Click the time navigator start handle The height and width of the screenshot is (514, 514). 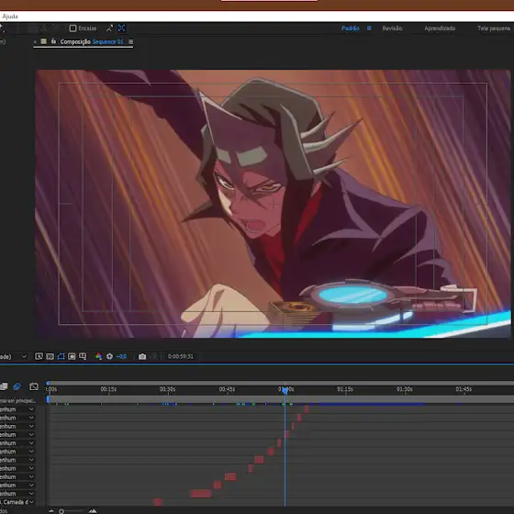[48, 384]
